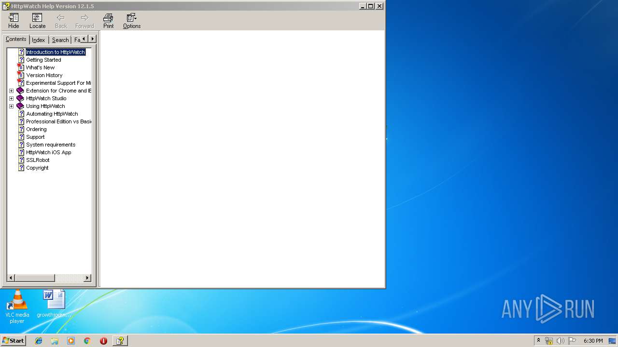Open the Version History topic
The height and width of the screenshot is (347, 618).
tap(44, 75)
